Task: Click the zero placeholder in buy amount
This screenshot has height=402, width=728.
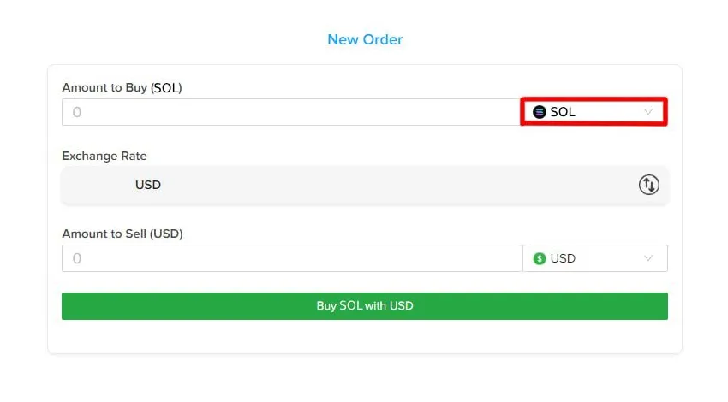Action: [76, 112]
